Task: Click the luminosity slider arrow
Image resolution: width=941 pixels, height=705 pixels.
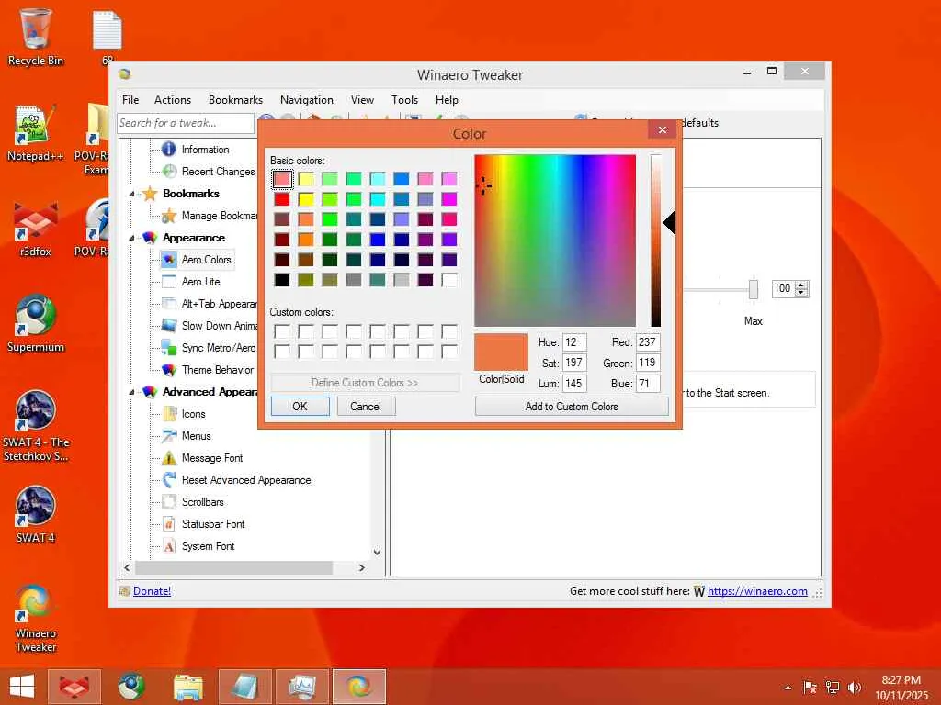Action: pyautogui.click(x=669, y=222)
